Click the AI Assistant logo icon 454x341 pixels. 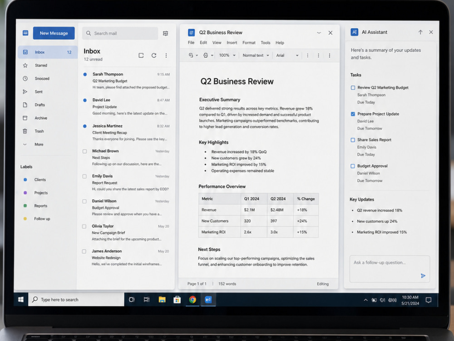(x=355, y=32)
